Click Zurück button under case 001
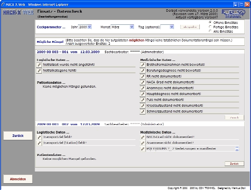 pos(234,117)
